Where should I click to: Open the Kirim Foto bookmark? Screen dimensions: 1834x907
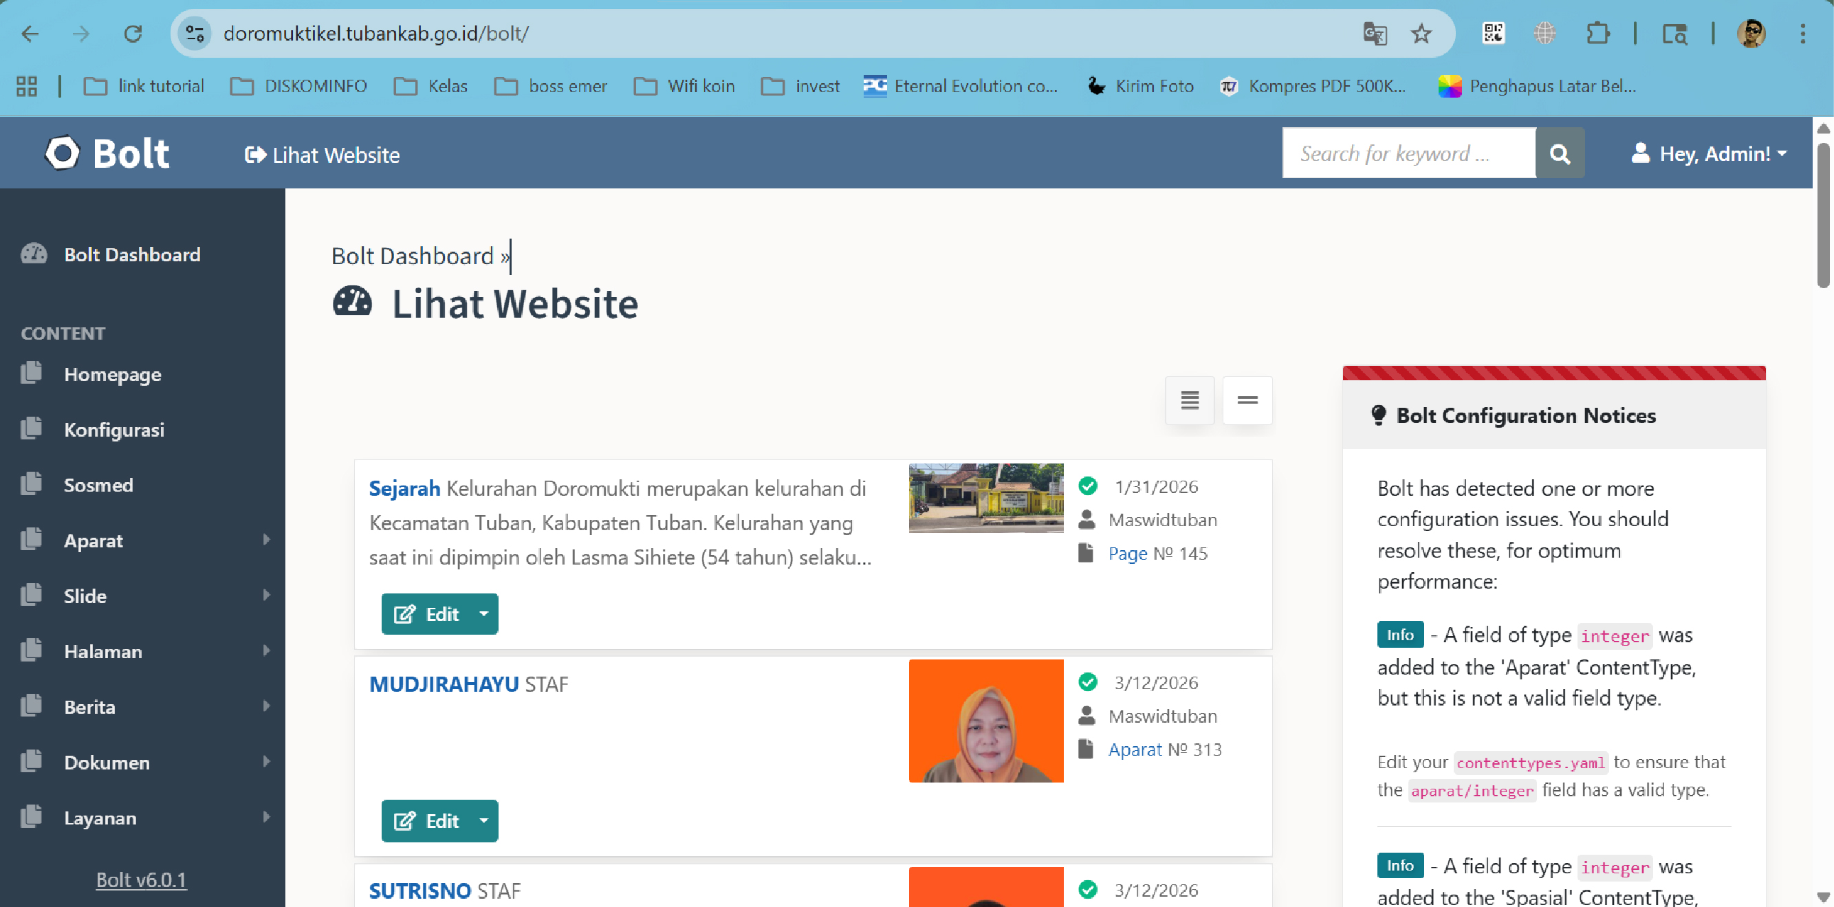1141,86
